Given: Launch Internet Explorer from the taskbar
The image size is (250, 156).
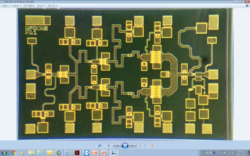Looking at the screenshot, I should click(x=40, y=153).
